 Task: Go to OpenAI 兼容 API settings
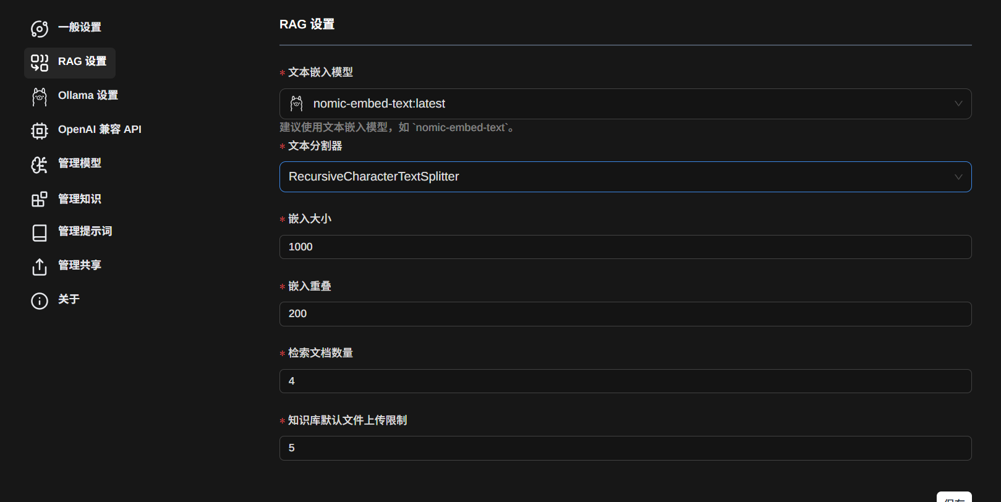click(x=100, y=129)
